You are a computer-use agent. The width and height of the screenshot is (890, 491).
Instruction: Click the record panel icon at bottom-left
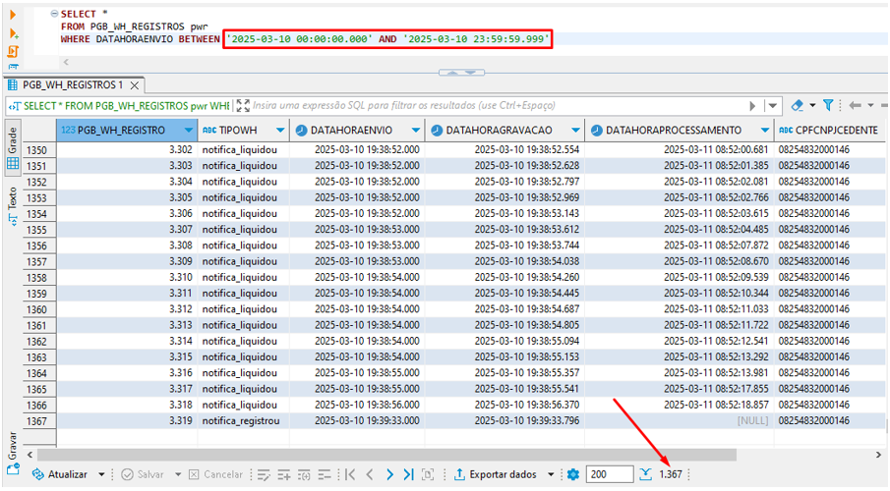click(13, 470)
